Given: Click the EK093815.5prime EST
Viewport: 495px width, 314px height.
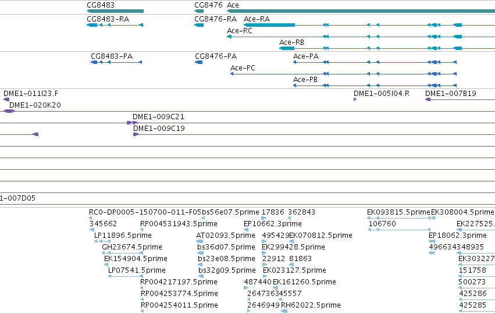Looking at the screenshot, I should (x=398, y=212).
